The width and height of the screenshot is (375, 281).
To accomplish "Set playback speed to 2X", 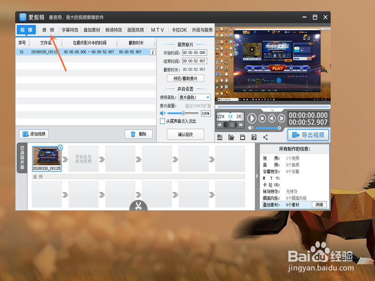I will pyautogui.click(x=239, y=116).
